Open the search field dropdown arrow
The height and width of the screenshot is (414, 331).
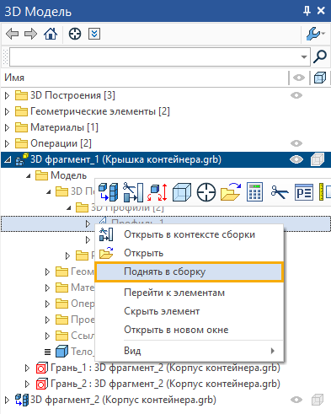click(304, 57)
